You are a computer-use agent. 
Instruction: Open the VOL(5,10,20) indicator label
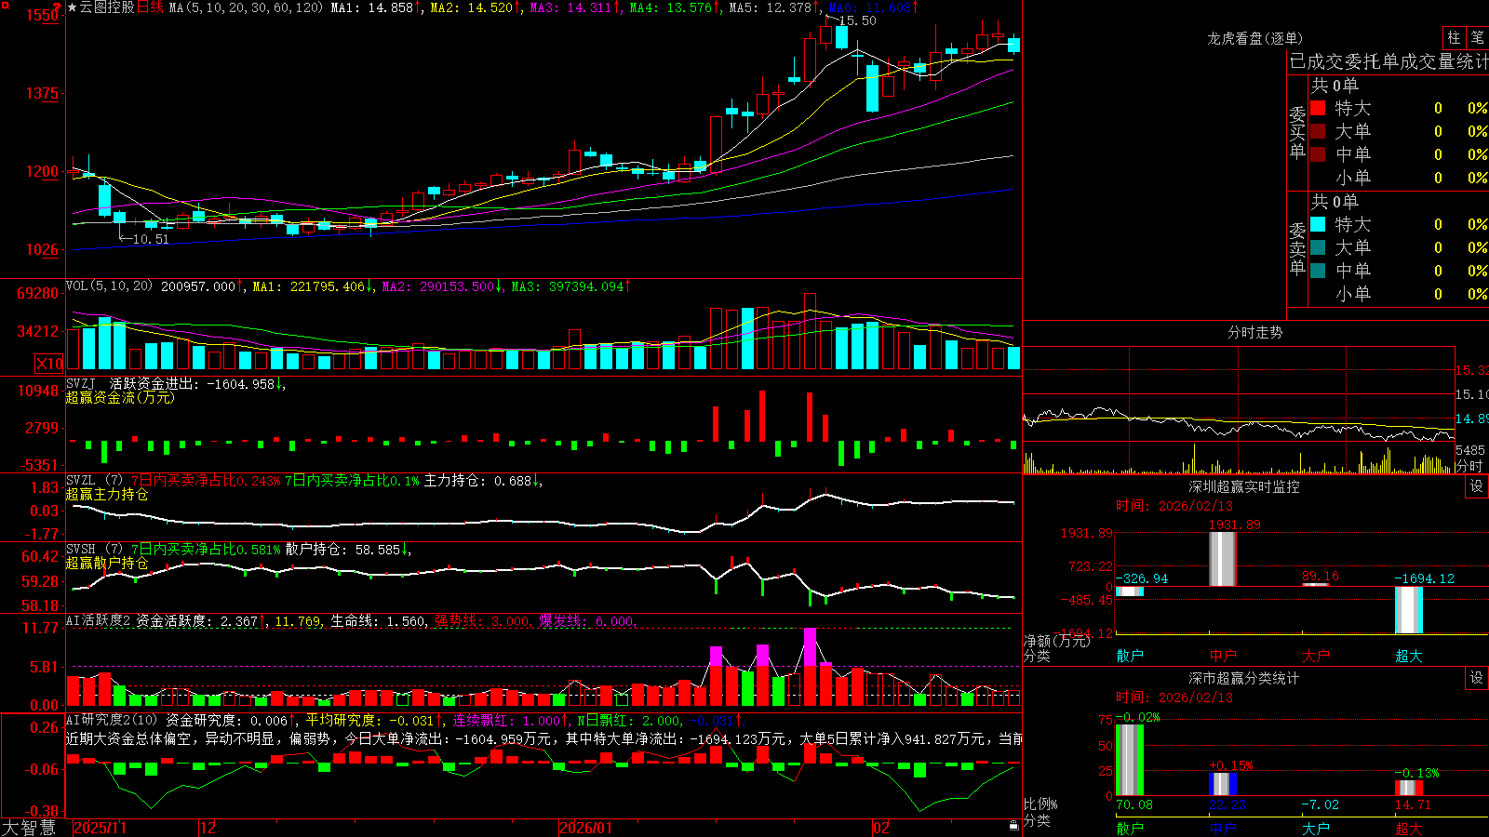[109, 286]
